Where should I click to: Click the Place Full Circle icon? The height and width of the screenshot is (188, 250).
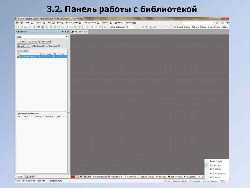point(171,27)
